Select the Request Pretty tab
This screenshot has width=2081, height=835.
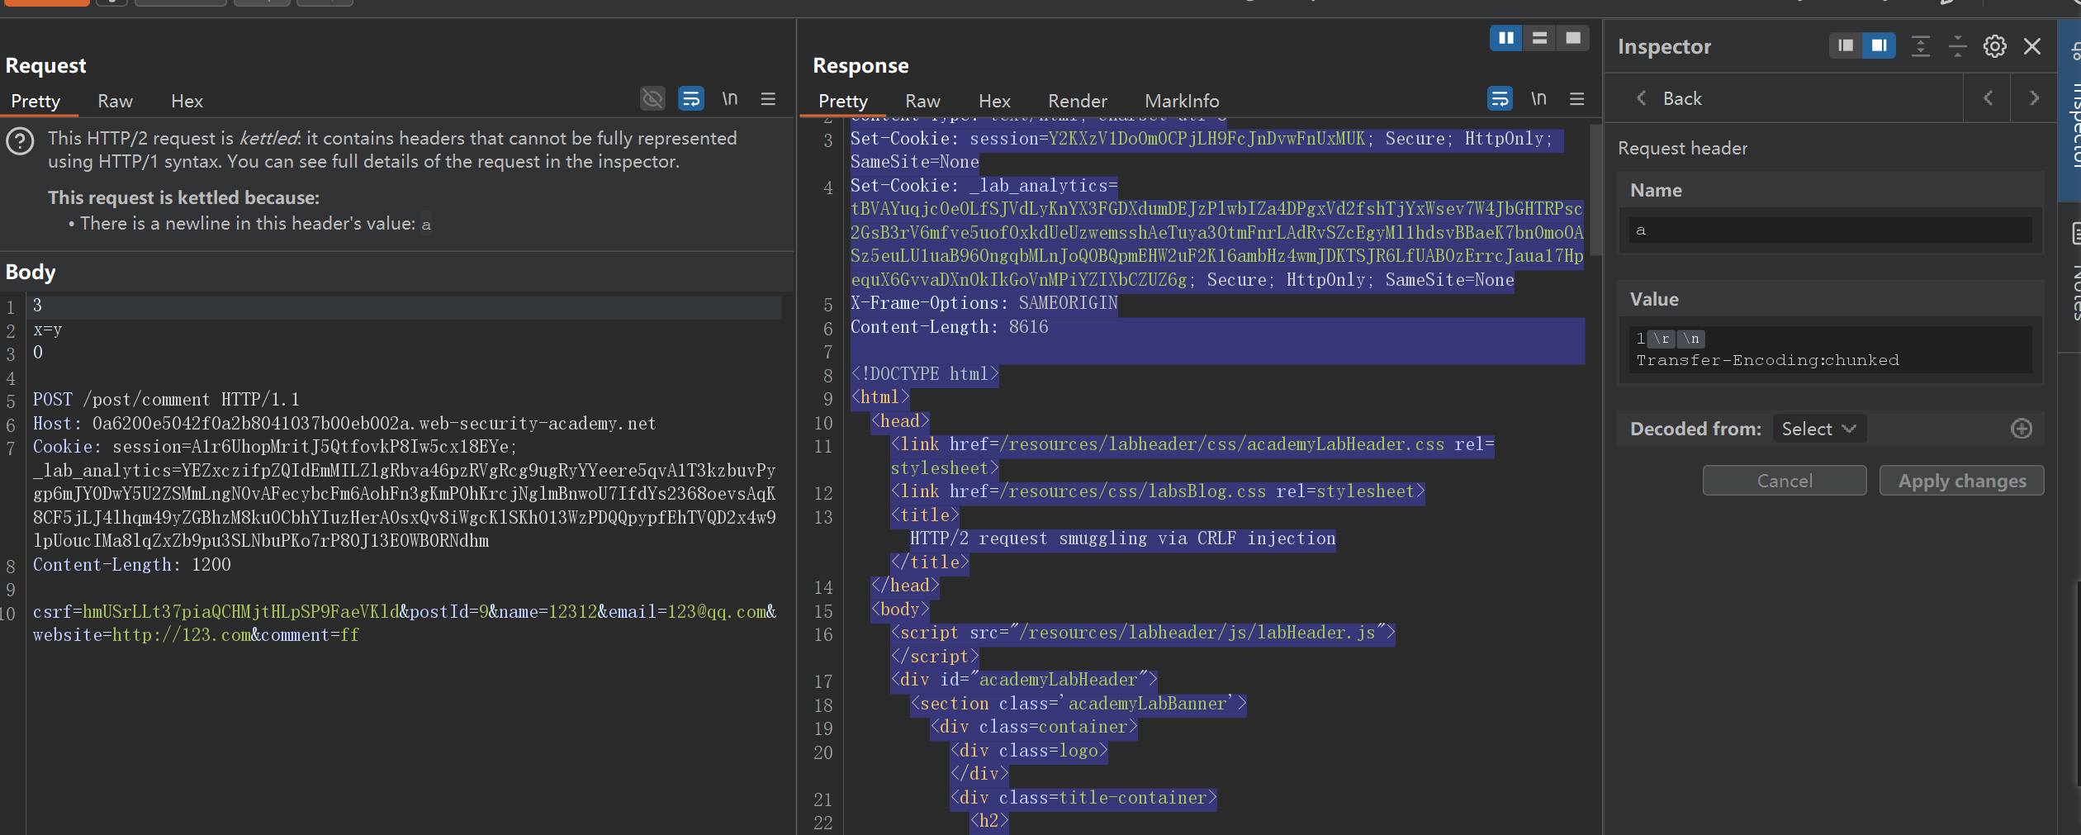click(36, 101)
